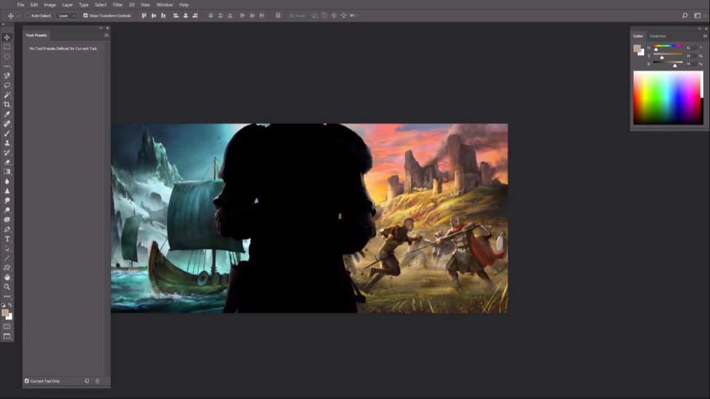Click the delete tool preset trash button
710x399 pixels.
point(97,381)
